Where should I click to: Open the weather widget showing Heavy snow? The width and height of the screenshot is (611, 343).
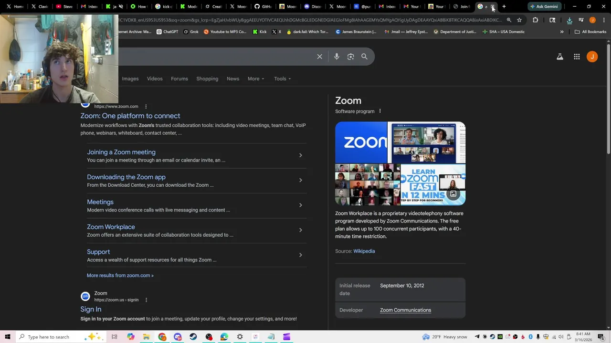445,337
